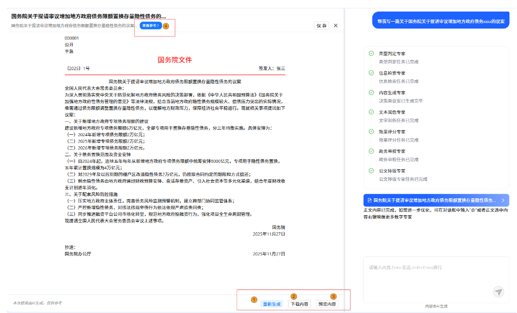Click check icon beside 文本润色专家
The width and height of the screenshot is (517, 313).
[x=371, y=112]
